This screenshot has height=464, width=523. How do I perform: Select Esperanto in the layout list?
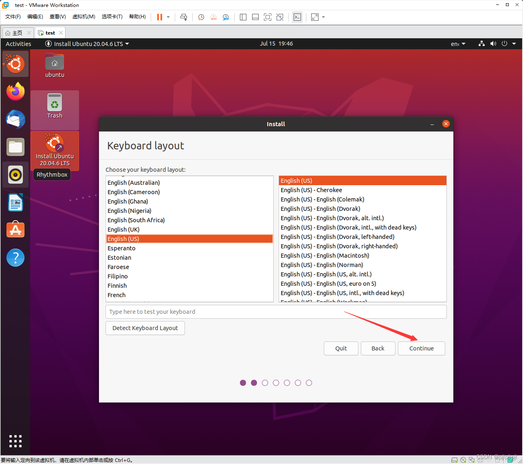click(x=189, y=248)
